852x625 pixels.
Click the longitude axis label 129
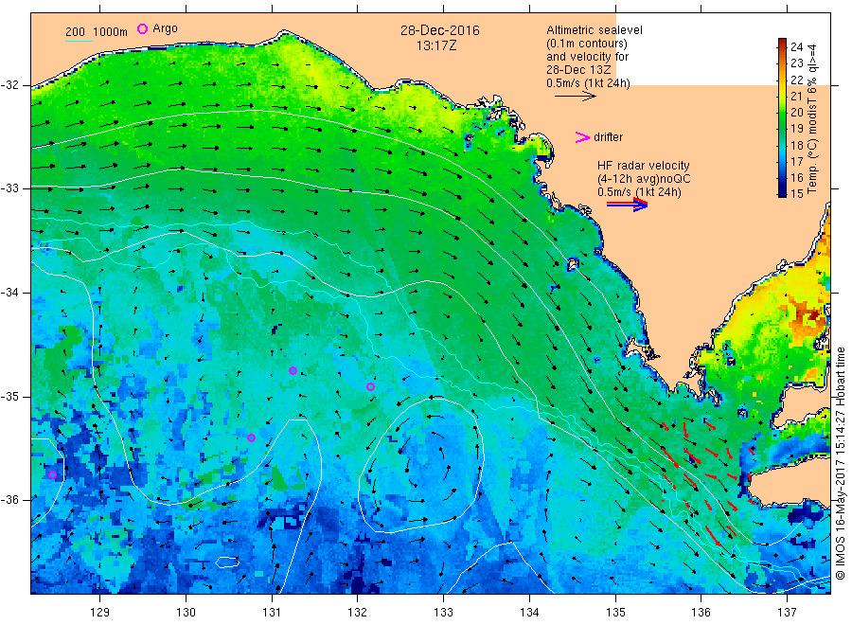click(x=100, y=613)
